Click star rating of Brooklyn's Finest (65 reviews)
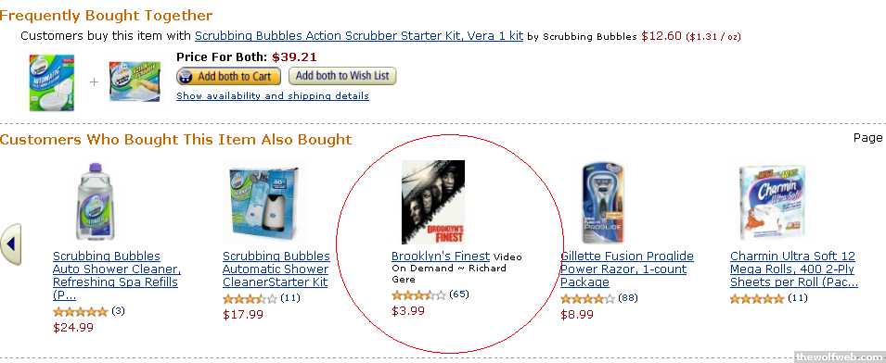The width and height of the screenshot is (886, 363). [418, 294]
